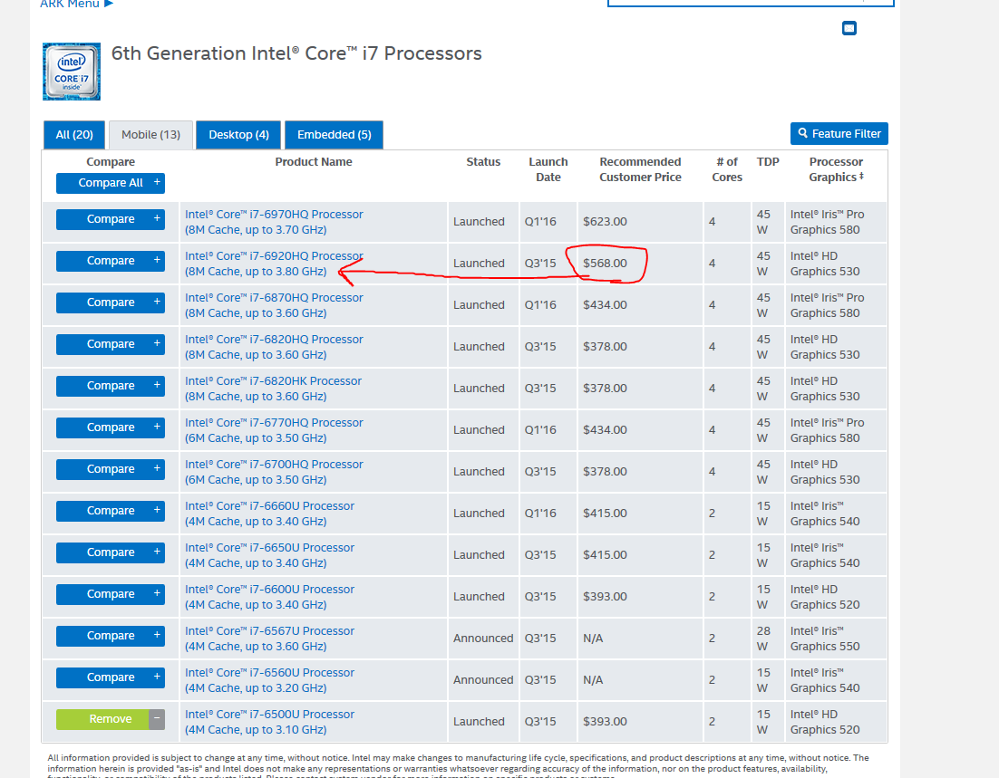Open the Intel Core i7-6500U Processor link
999x778 pixels.
(x=269, y=722)
